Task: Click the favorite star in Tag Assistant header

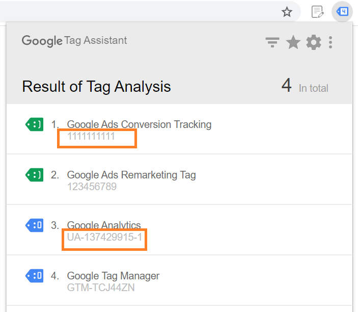Action: pos(293,42)
